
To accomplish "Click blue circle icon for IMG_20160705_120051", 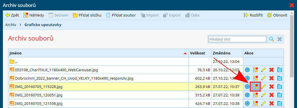I will [247, 95].
